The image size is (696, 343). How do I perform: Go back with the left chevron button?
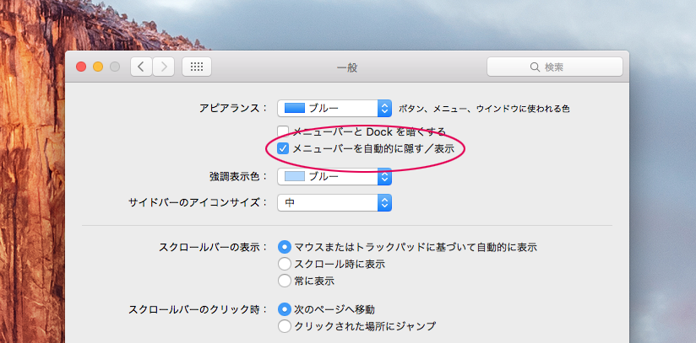141,67
